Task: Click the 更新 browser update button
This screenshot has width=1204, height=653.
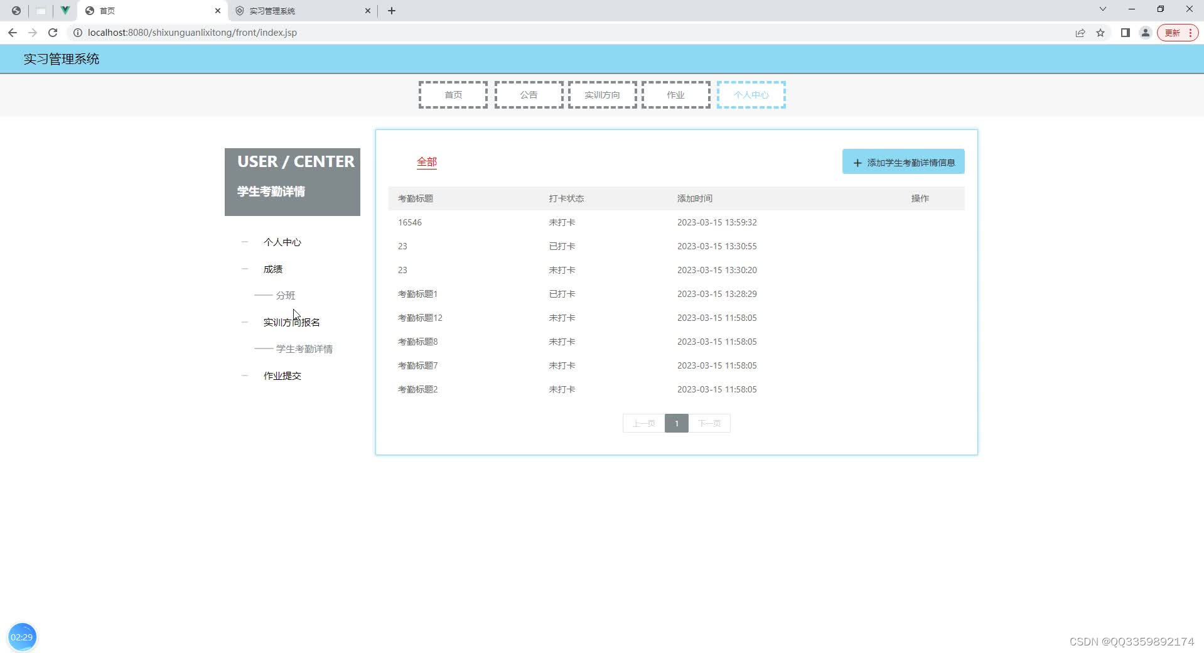Action: [1178, 33]
